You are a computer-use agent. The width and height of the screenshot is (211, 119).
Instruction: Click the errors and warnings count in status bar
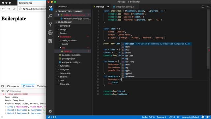(x=52, y=117)
